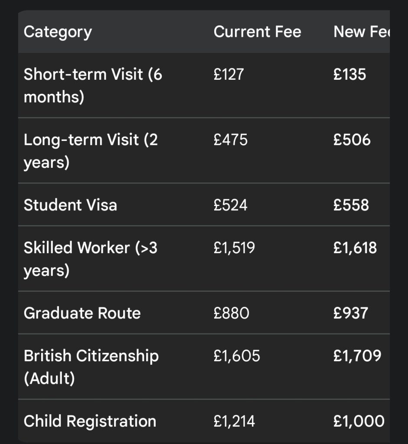Click the £506 new fee value
408x444 pixels.
352,140
